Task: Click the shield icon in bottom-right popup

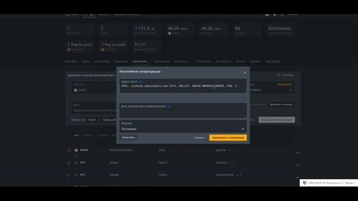Action: point(304,183)
